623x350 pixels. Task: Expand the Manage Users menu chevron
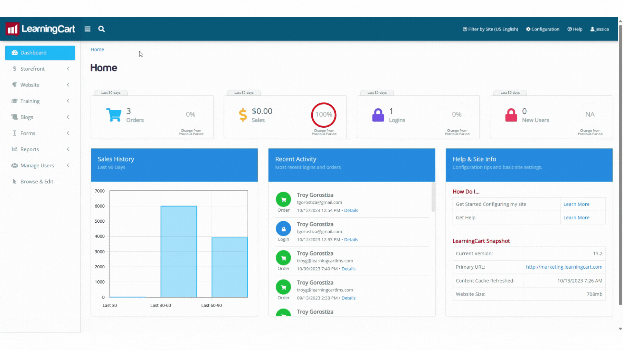[x=68, y=165]
